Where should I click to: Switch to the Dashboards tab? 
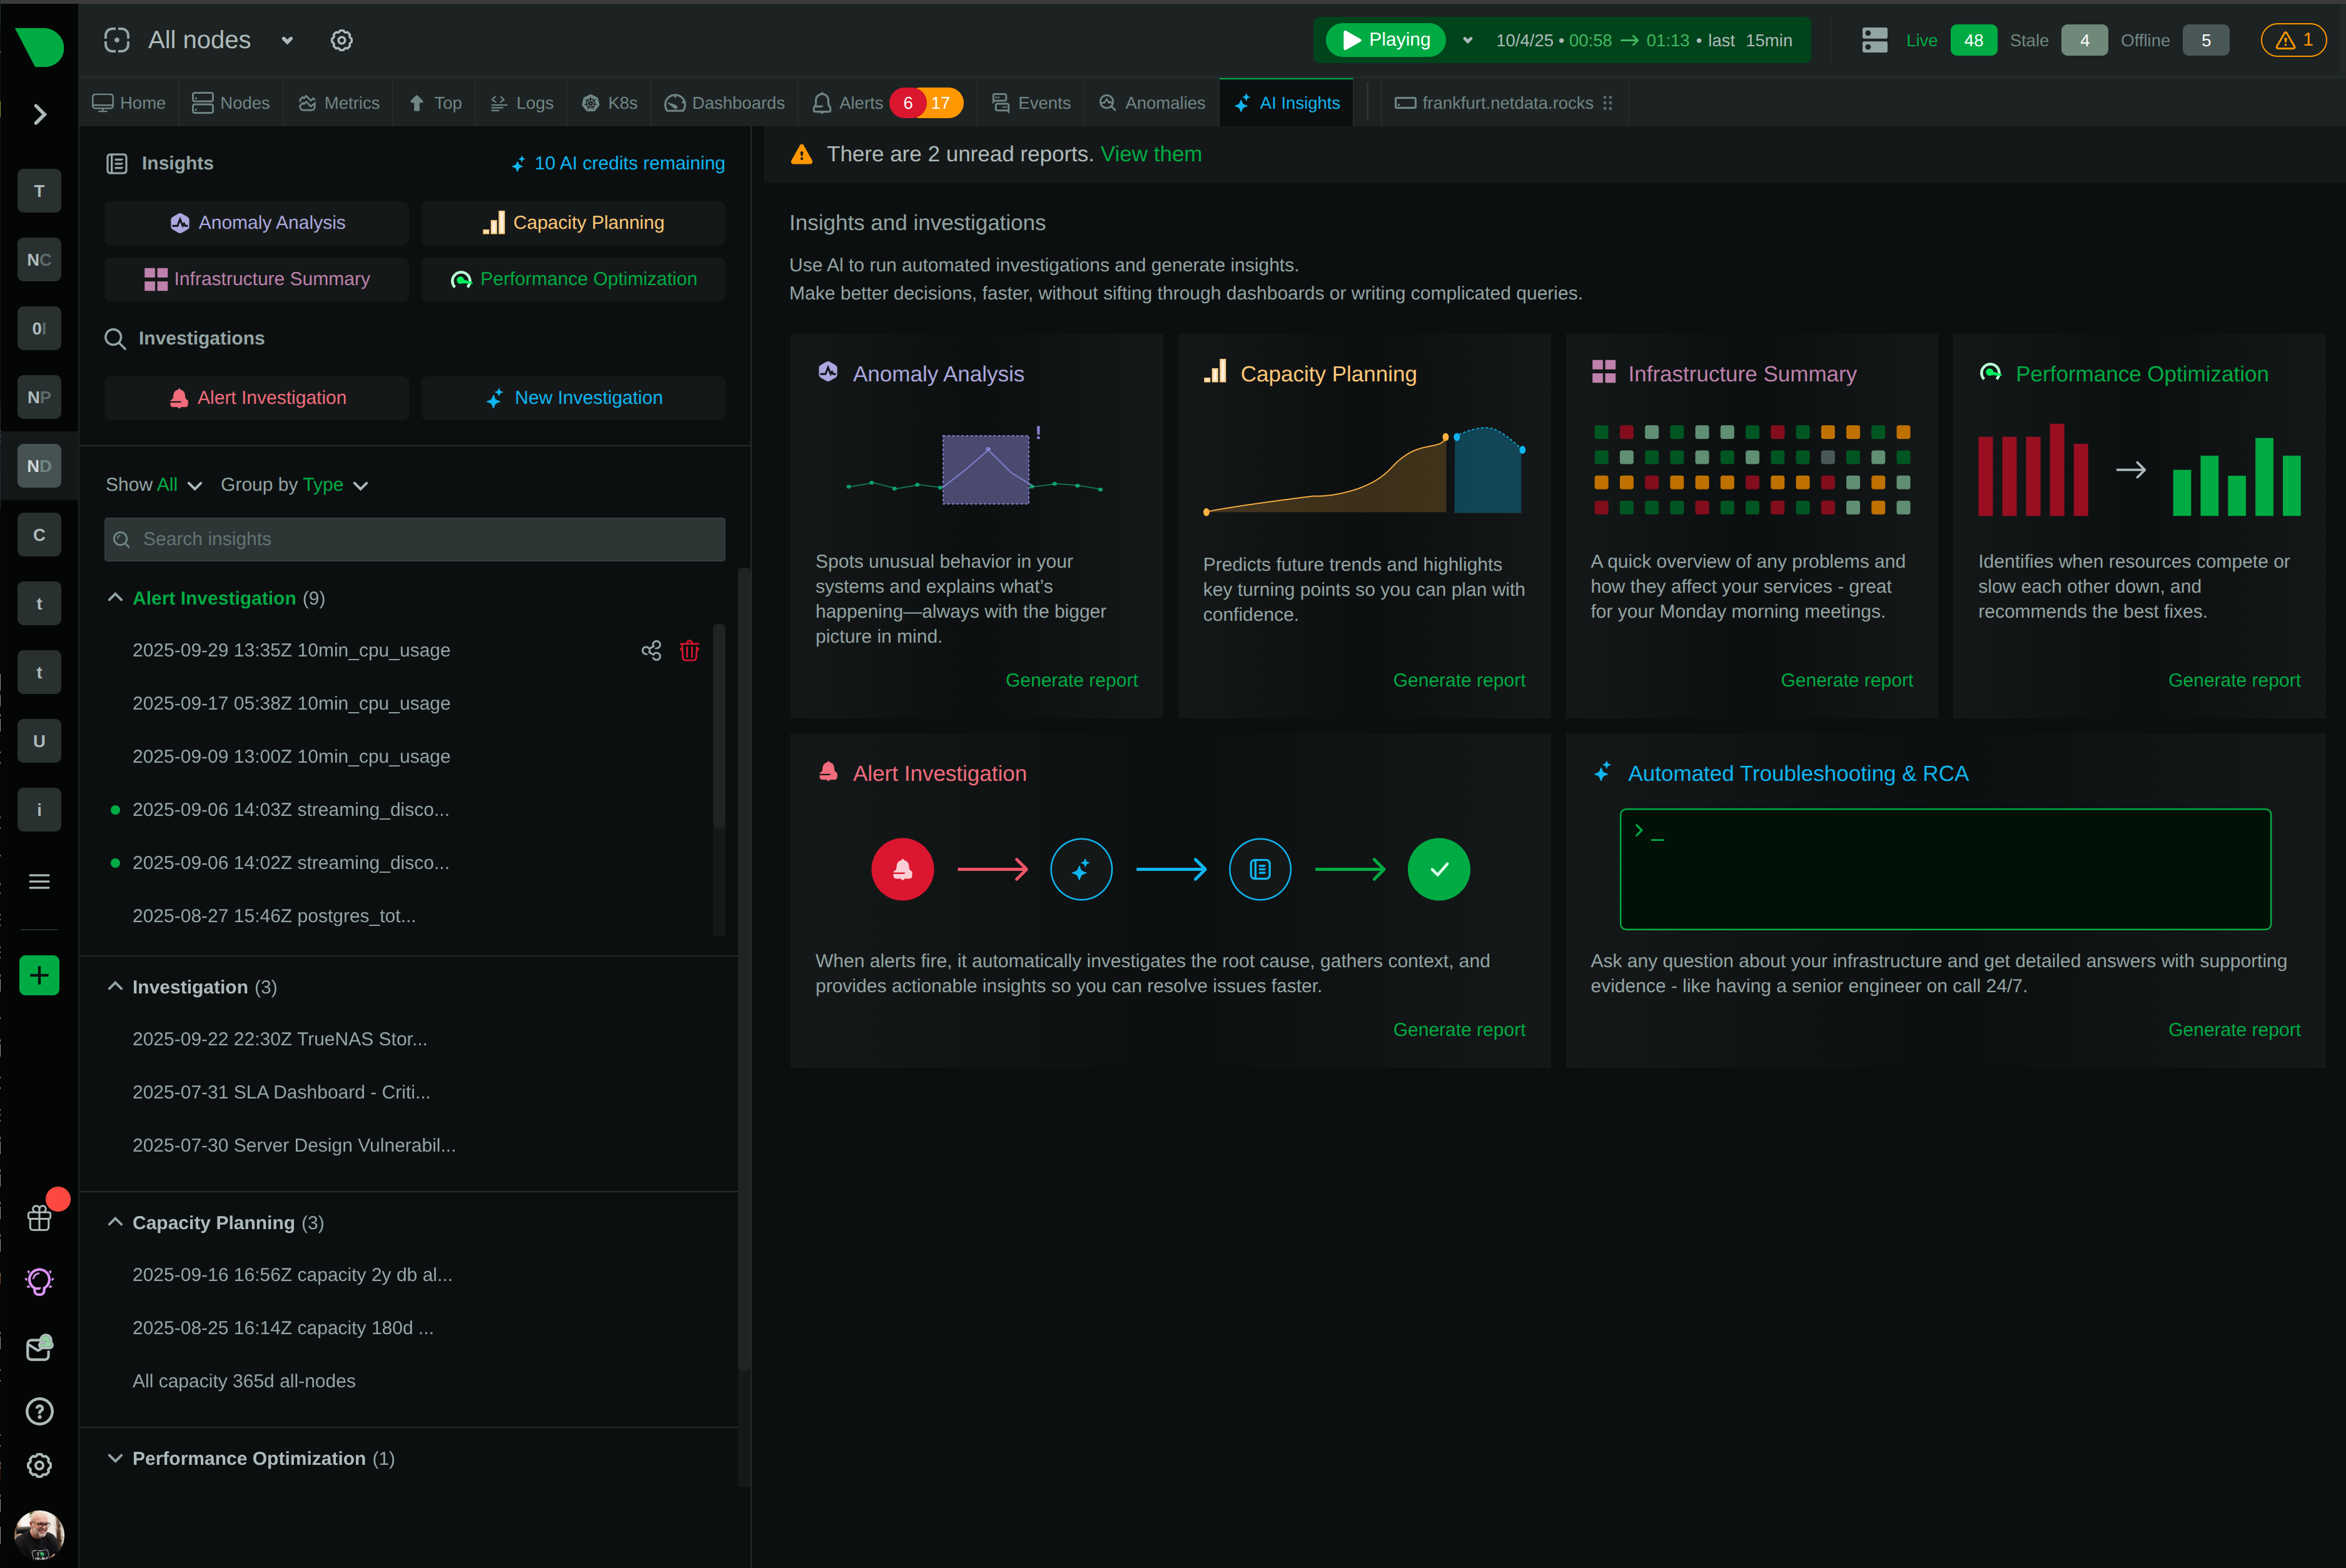[724, 102]
